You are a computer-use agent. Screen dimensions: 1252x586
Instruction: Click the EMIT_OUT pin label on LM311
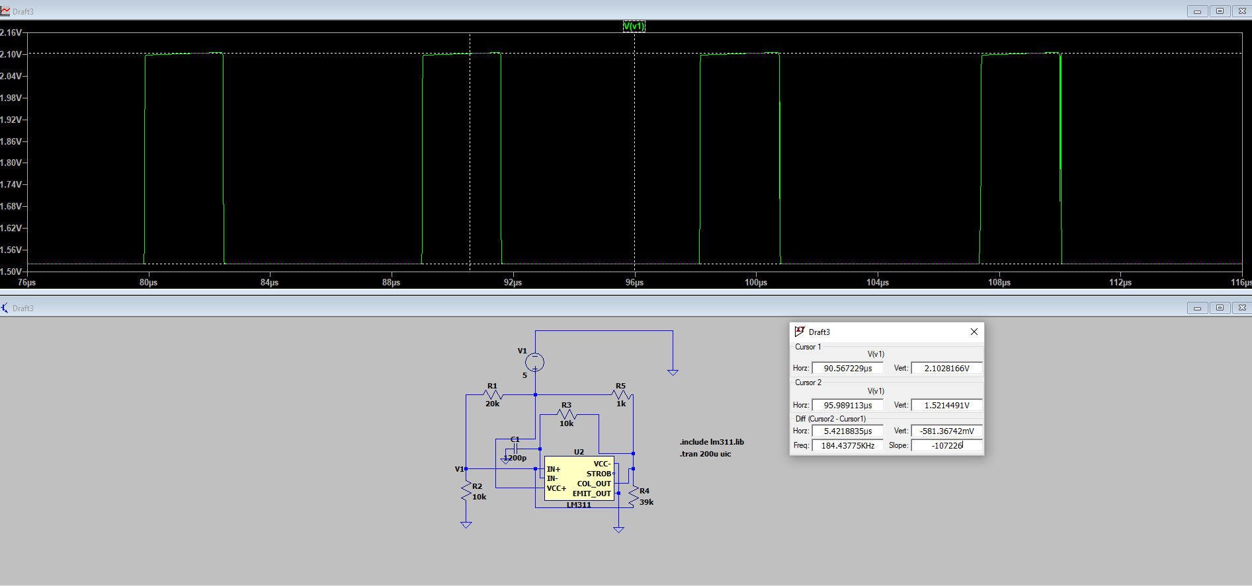(591, 494)
